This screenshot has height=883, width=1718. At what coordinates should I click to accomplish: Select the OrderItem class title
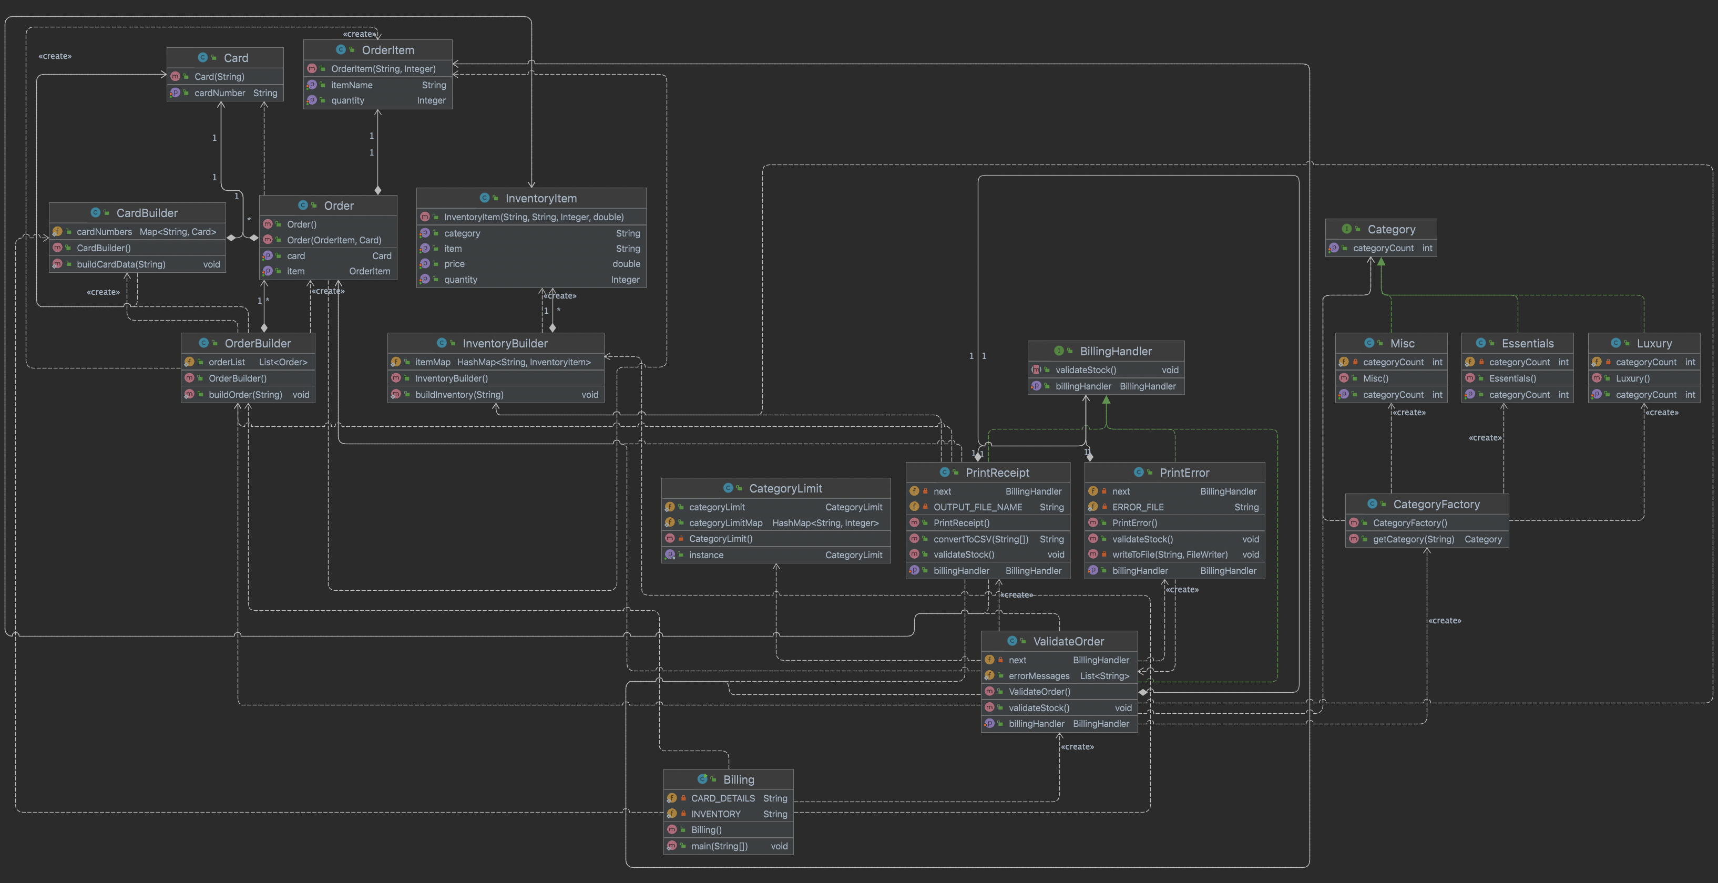(x=387, y=50)
